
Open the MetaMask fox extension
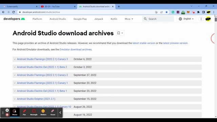click(188, 12)
